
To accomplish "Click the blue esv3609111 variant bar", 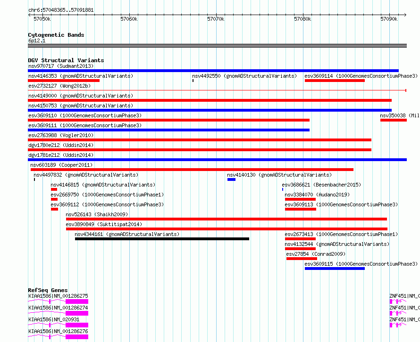I will click(169, 130).
